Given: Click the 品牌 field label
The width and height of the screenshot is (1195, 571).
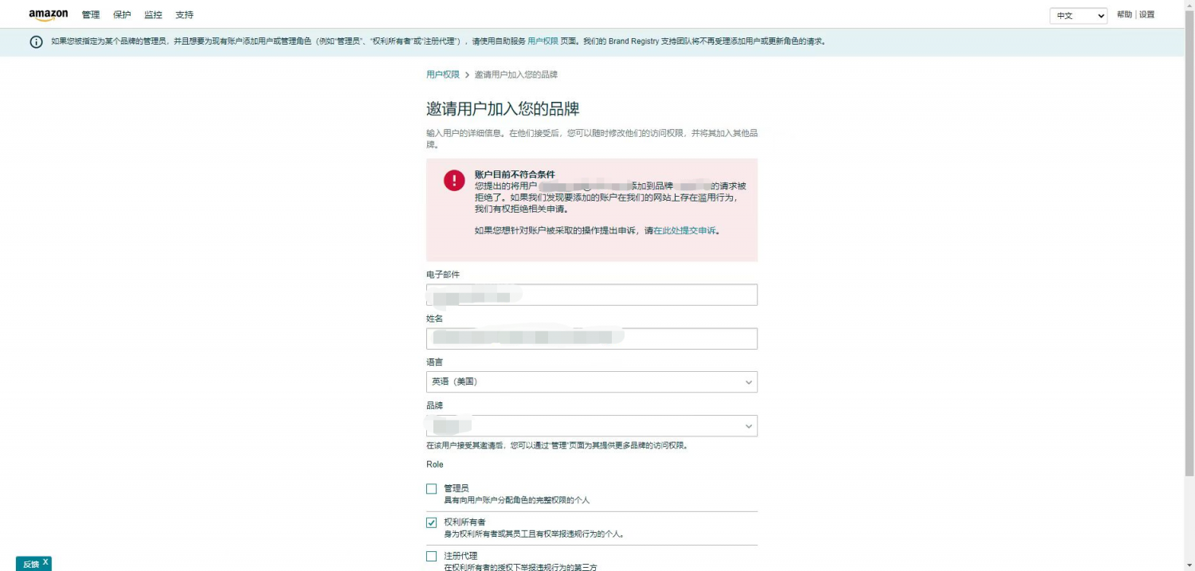Looking at the screenshot, I should [435, 405].
